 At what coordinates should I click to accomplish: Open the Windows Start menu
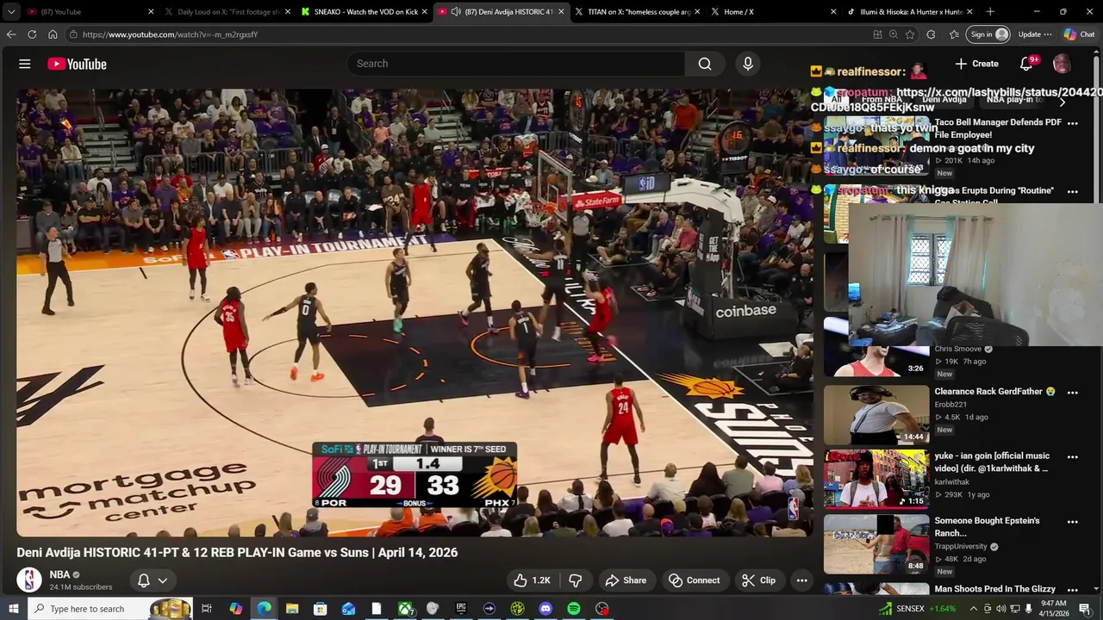pos(13,609)
